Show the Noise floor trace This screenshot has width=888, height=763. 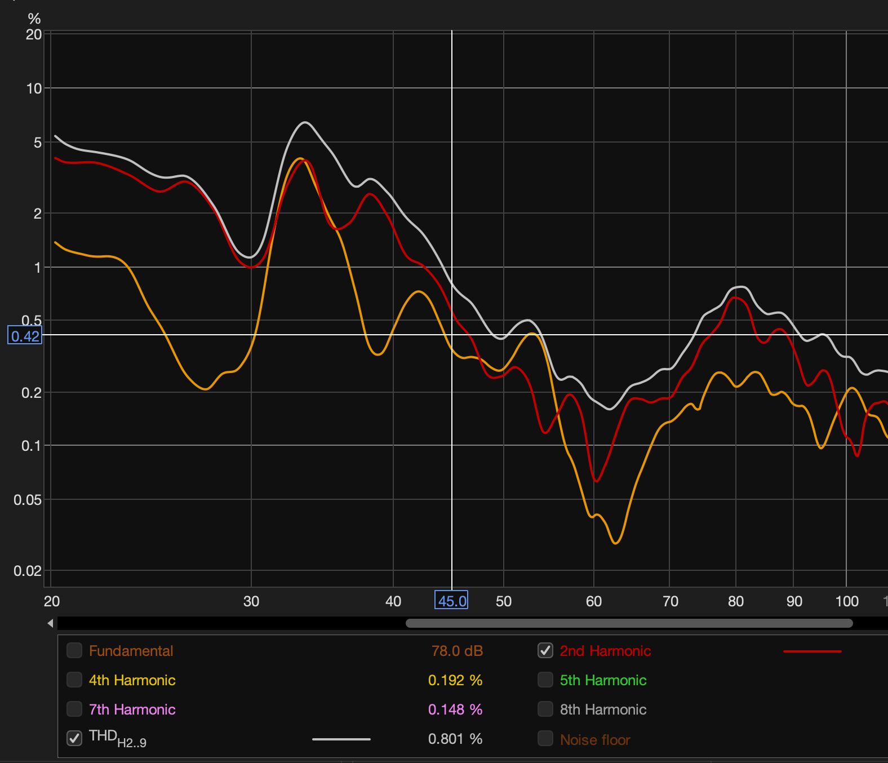(x=545, y=738)
